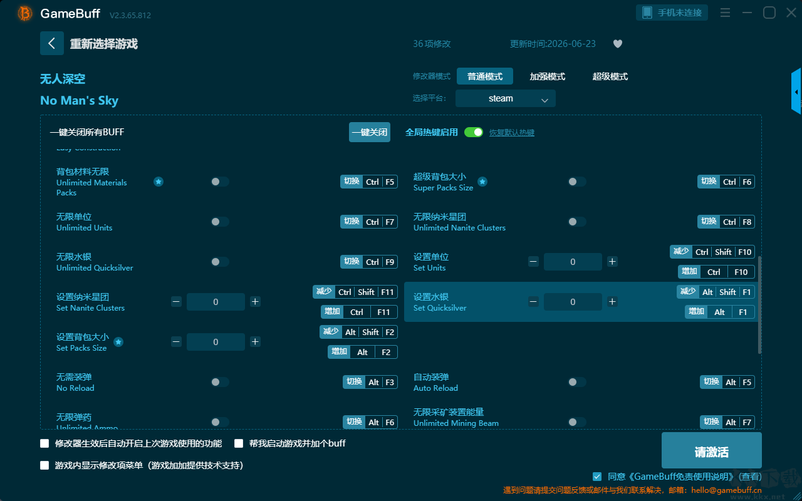The image size is (802, 501).
Task: Click star icon next to Super Packs Size
Action: pyautogui.click(x=482, y=182)
